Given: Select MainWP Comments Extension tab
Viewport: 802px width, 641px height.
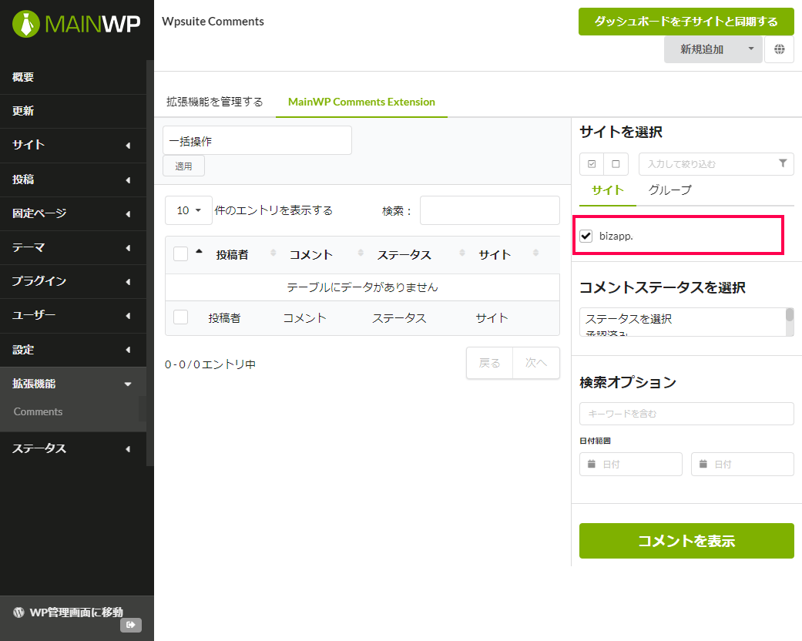Looking at the screenshot, I should (x=361, y=102).
